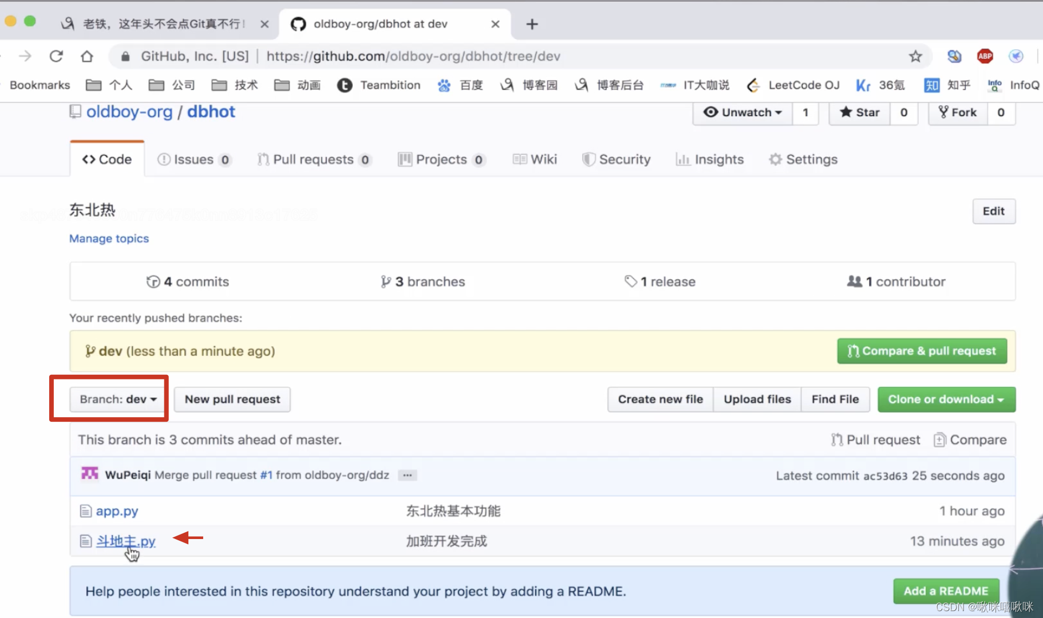Open the Security tab
The width and height of the screenshot is (1043, 618).
click(617, 159)
